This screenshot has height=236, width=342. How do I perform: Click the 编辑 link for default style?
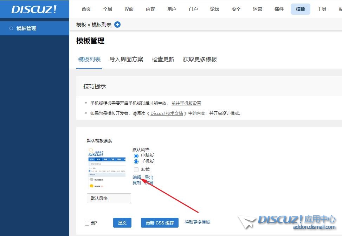[x=137, y=178]
